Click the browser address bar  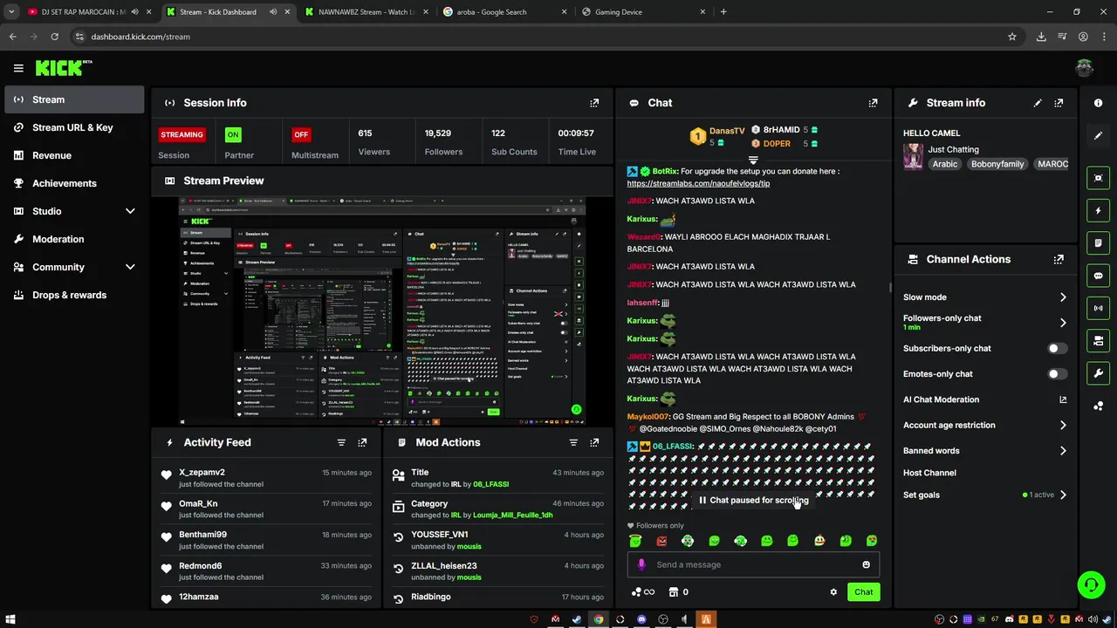click(541, 37)
